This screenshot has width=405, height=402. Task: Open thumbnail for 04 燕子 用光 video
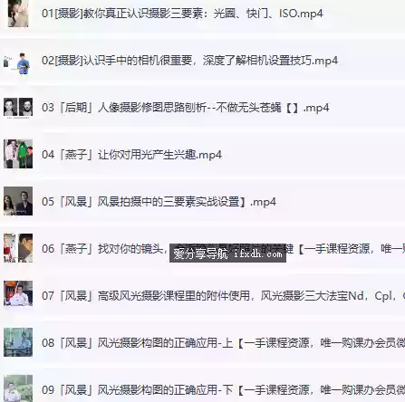coord(18,154)
